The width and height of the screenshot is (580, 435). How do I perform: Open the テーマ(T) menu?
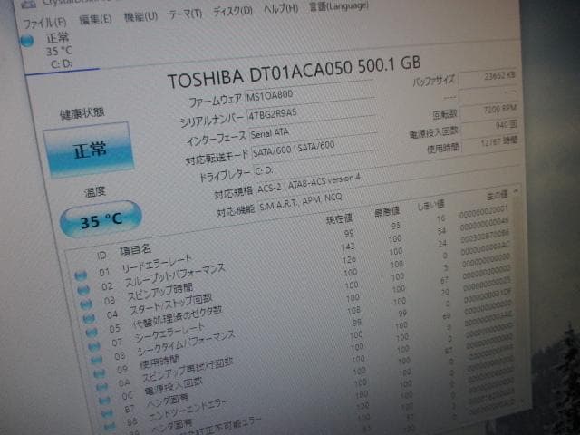(x=185, y=14)
